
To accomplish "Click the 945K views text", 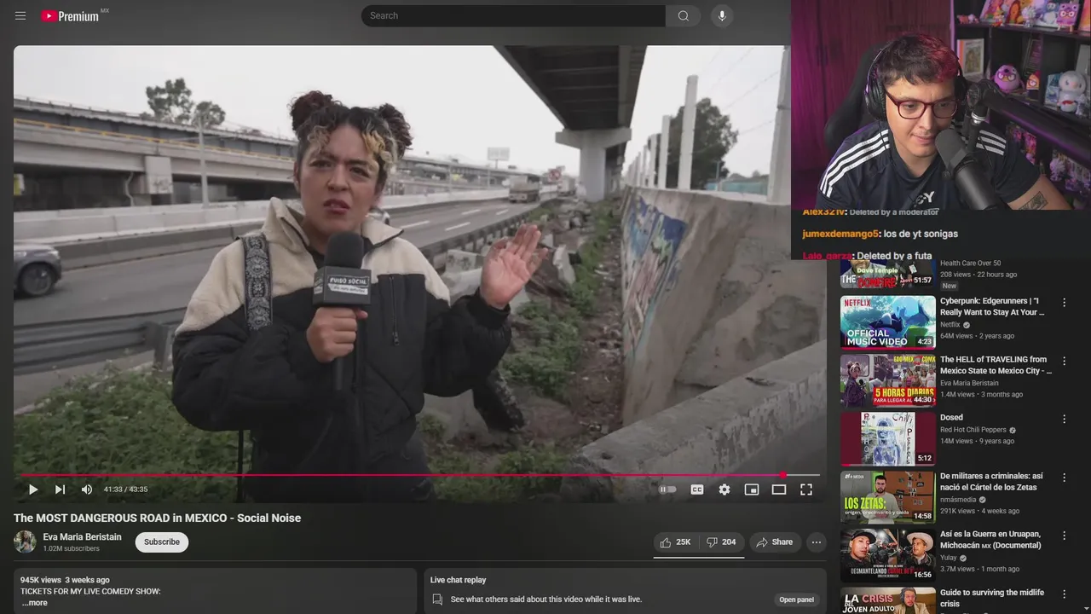I will pos(42,580).
